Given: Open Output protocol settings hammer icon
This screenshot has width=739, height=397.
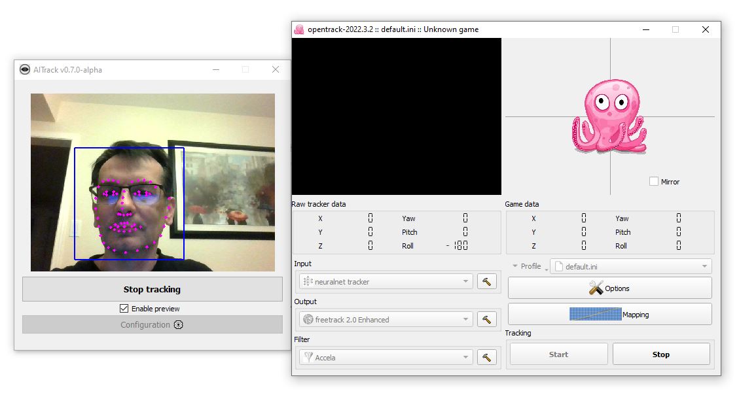Looking at the screenshot, I should point(486,319).
